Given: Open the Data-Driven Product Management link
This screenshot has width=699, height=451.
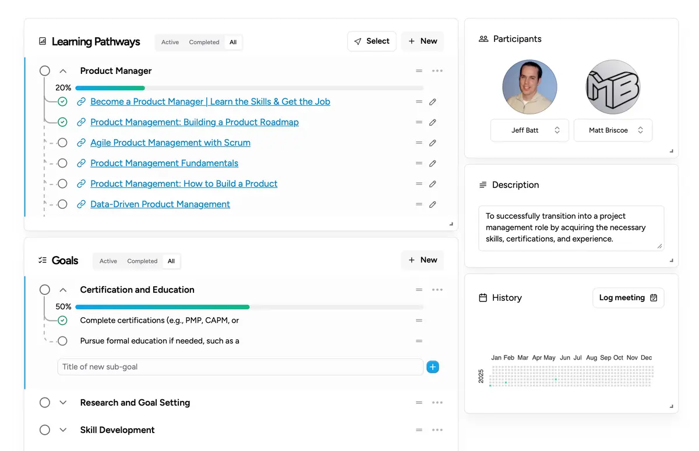Looking at the screenshot, I should [x=160, y=204].
